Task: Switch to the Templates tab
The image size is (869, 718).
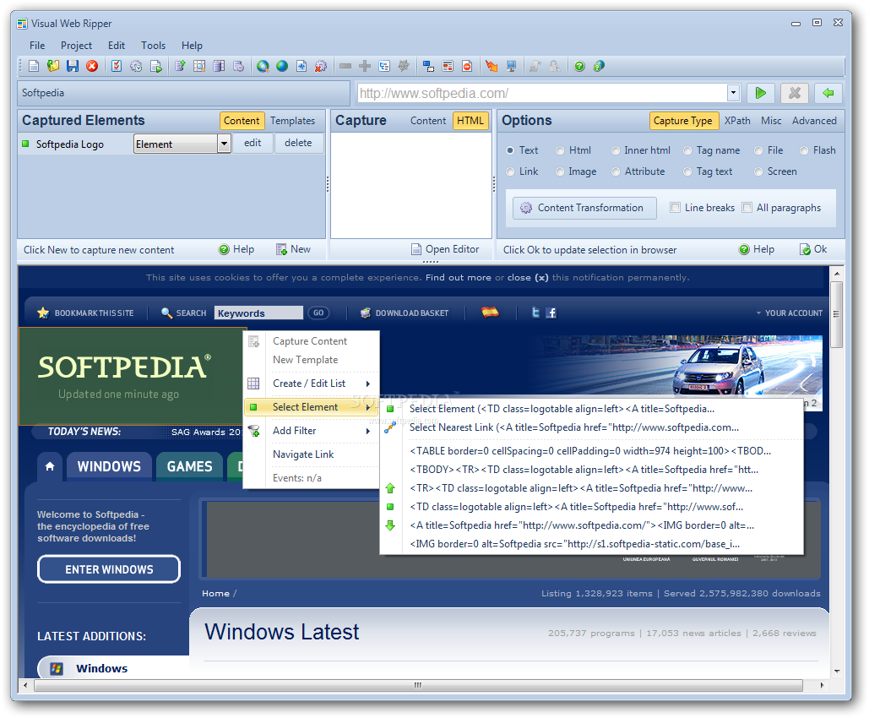Action: (x=292, y=121)
